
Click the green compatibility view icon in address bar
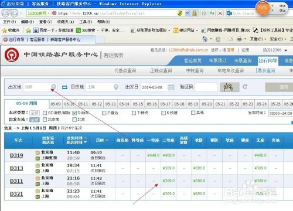pos(180,13)
